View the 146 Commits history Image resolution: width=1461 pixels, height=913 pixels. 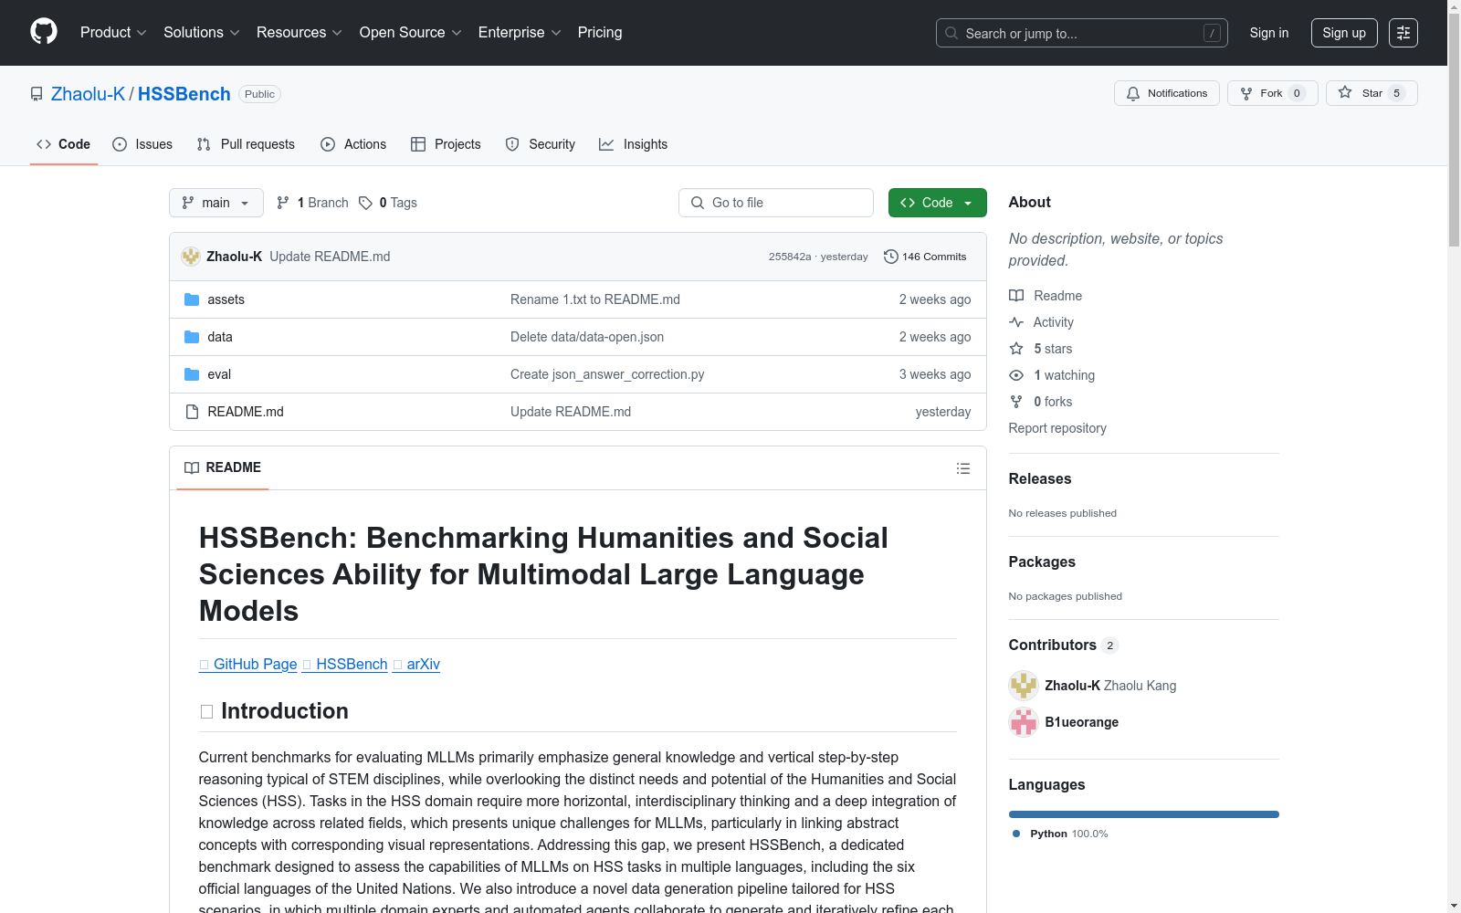(925, 257)
